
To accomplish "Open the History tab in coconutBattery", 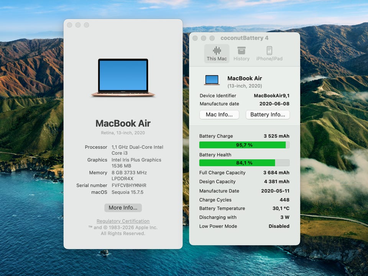I will (x=241, y=54).
